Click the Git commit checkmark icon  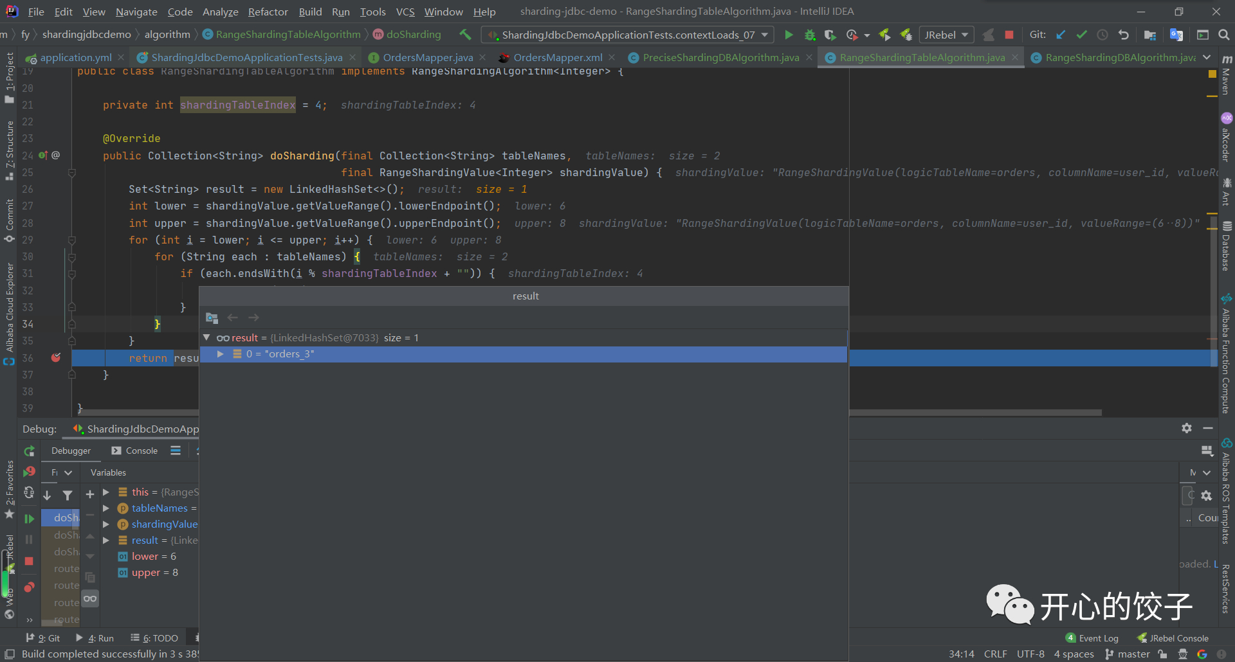(1082, 35)
